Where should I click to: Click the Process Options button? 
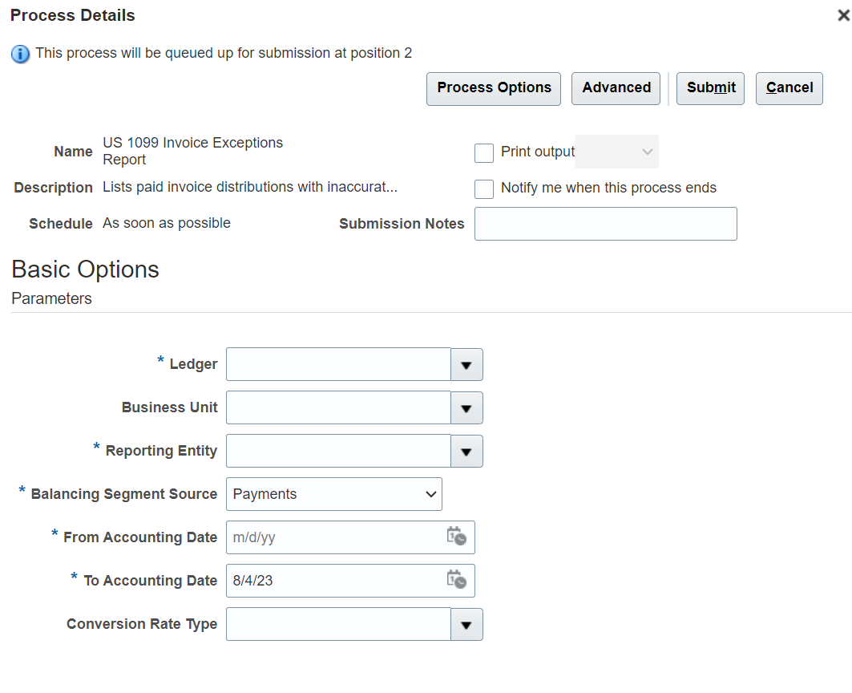point(494,88)
